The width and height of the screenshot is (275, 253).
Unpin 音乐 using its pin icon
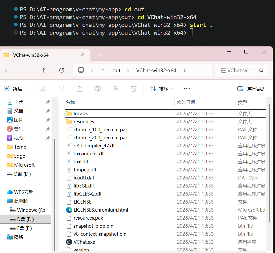point(48,129)
